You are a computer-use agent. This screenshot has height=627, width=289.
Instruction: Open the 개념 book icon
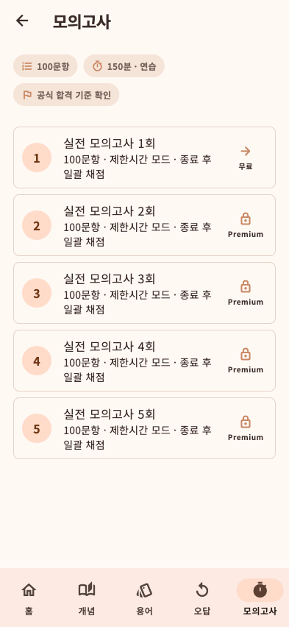click(87, 589)
